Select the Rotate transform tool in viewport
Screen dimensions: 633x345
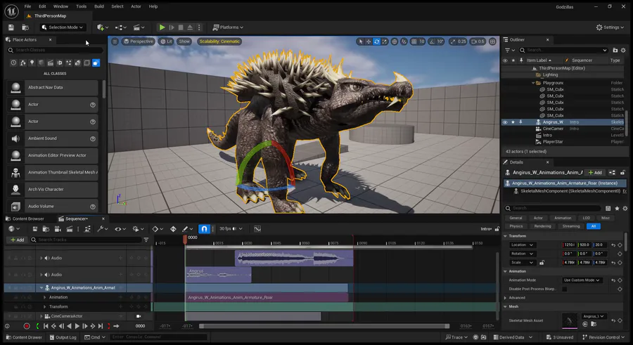click(x=377, y=41)
